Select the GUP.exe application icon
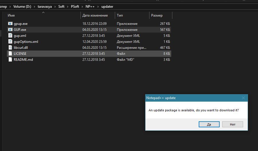258x151 pixels. 10,30
